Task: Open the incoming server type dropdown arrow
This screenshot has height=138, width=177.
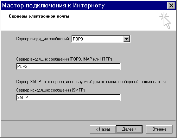Action: coord(126,39)
